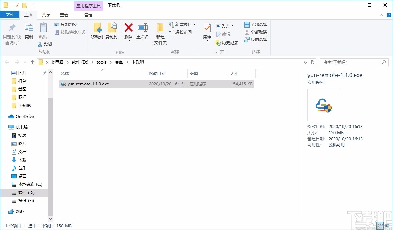This screenshot has width=393, height=230.
Task: Switch to the 查看 ribbon tab
Action: point(64,15)
